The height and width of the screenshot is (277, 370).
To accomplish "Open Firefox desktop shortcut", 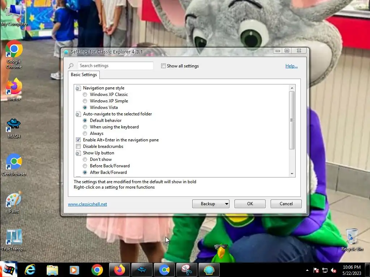I will pyautogui.click(x=14, y=89).
